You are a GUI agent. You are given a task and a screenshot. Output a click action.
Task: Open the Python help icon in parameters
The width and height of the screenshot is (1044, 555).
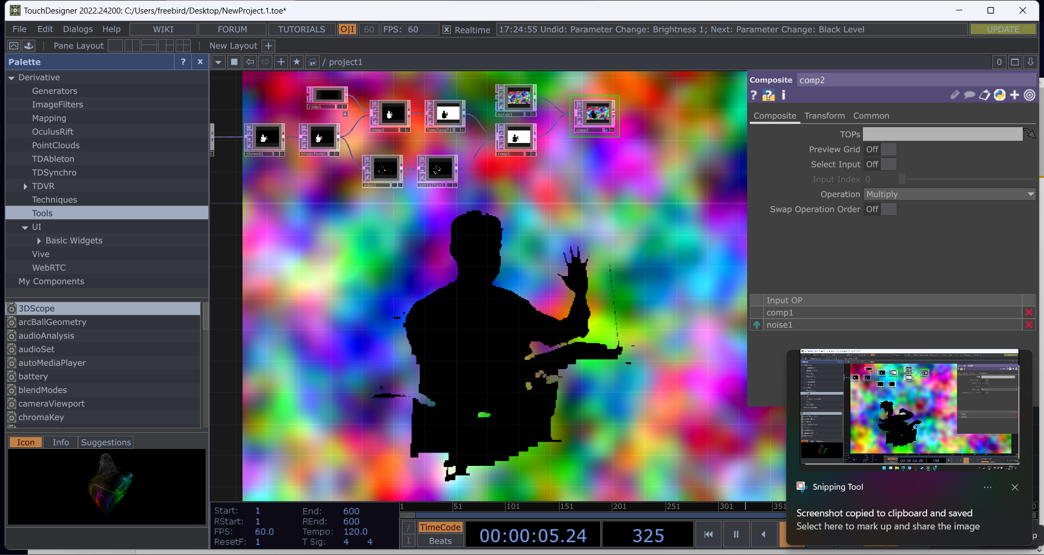(x=768, y=96)
